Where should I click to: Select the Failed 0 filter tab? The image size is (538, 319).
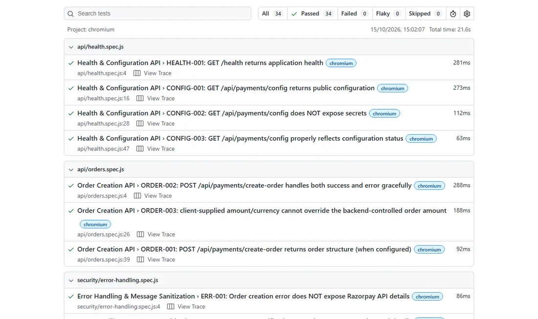point(355,14)
